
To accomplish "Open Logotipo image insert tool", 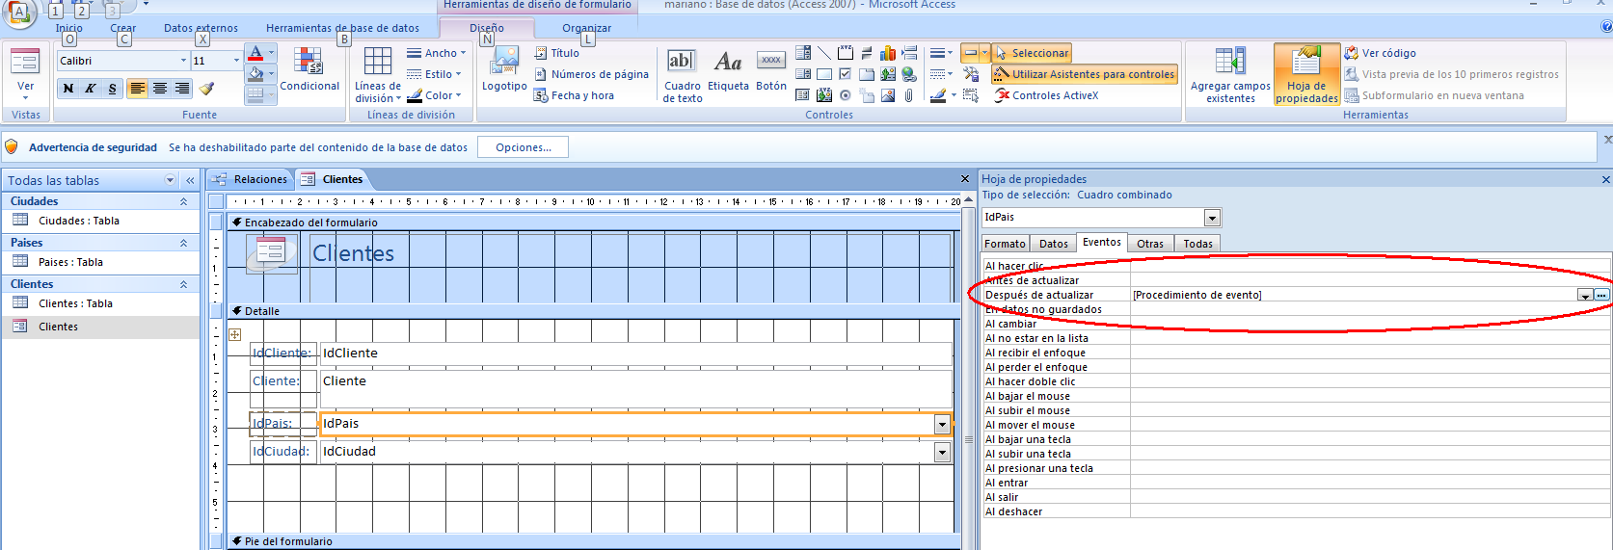I will [x=504, y=70].
